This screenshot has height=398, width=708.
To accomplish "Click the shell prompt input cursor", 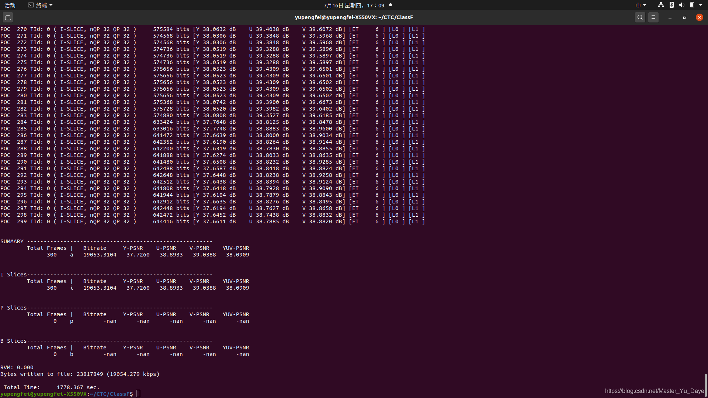I will tap(138, 394).
